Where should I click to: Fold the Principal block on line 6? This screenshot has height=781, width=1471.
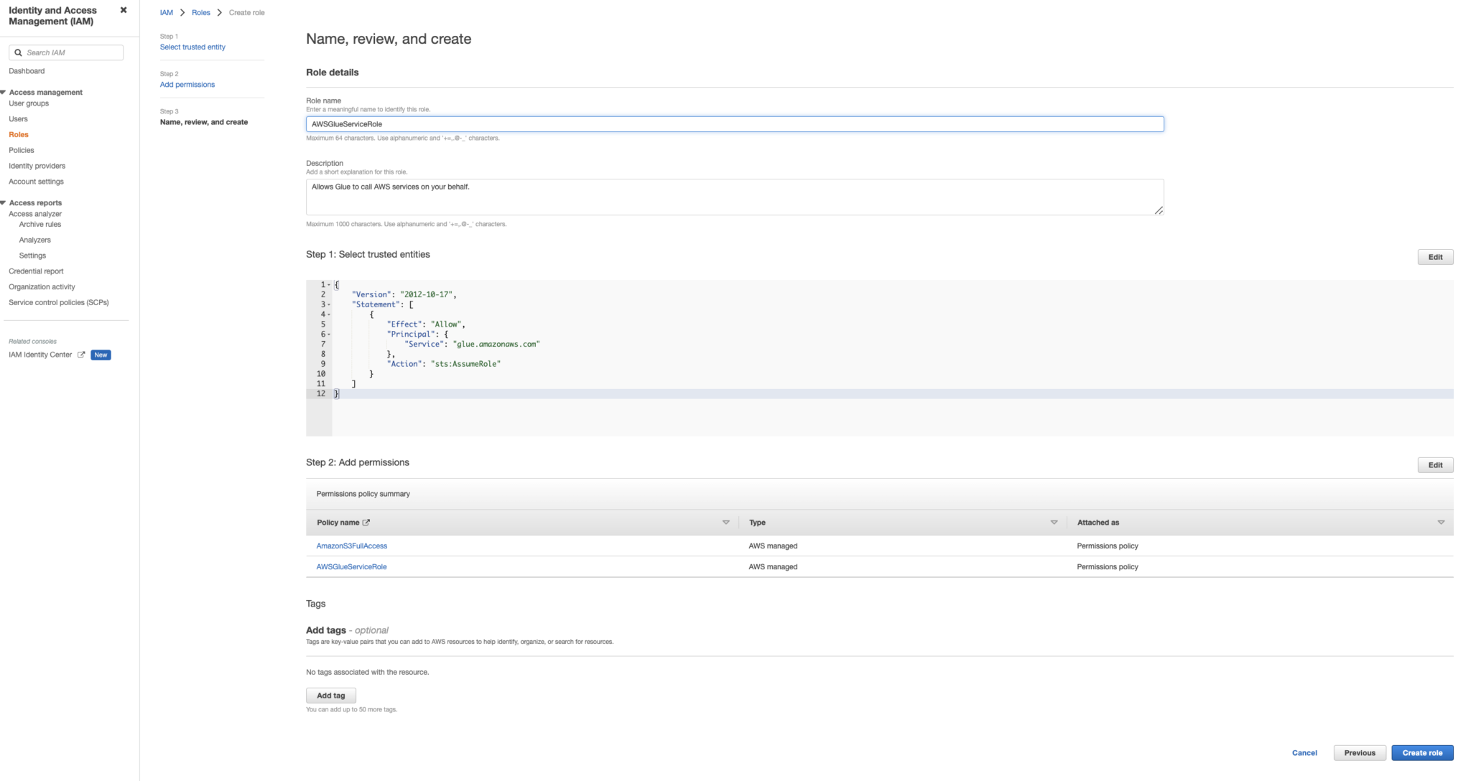coord(329,335)
